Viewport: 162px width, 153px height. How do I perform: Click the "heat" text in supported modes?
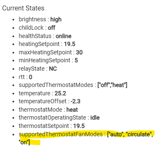point(118,85)
